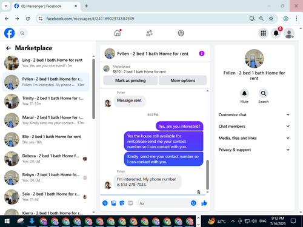Choose a sticker icon in composer
Screen dimensions: 303x227
tap(122, 203)
